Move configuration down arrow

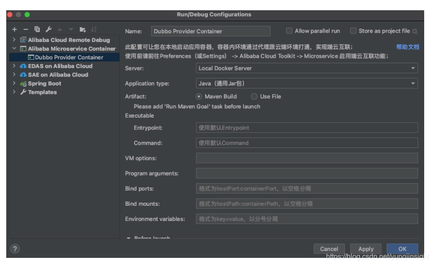pyautogui.click(x=71, y=29)
